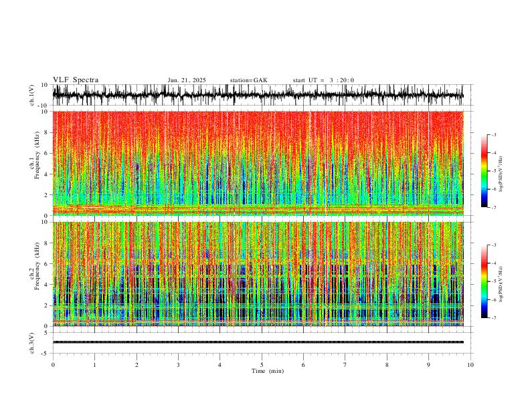The width and height of the screenshot is (530, 409).
Task: Click the 'start UT = 3 :20: 0' text
Action: [323, 80]
